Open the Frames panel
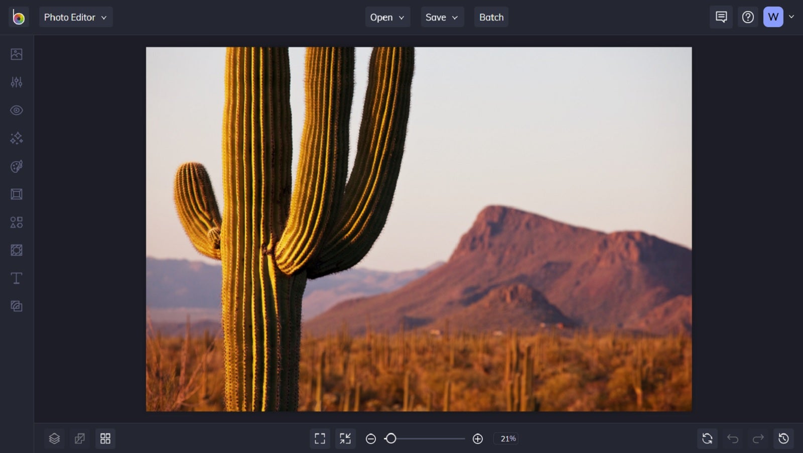 point(16,194)
